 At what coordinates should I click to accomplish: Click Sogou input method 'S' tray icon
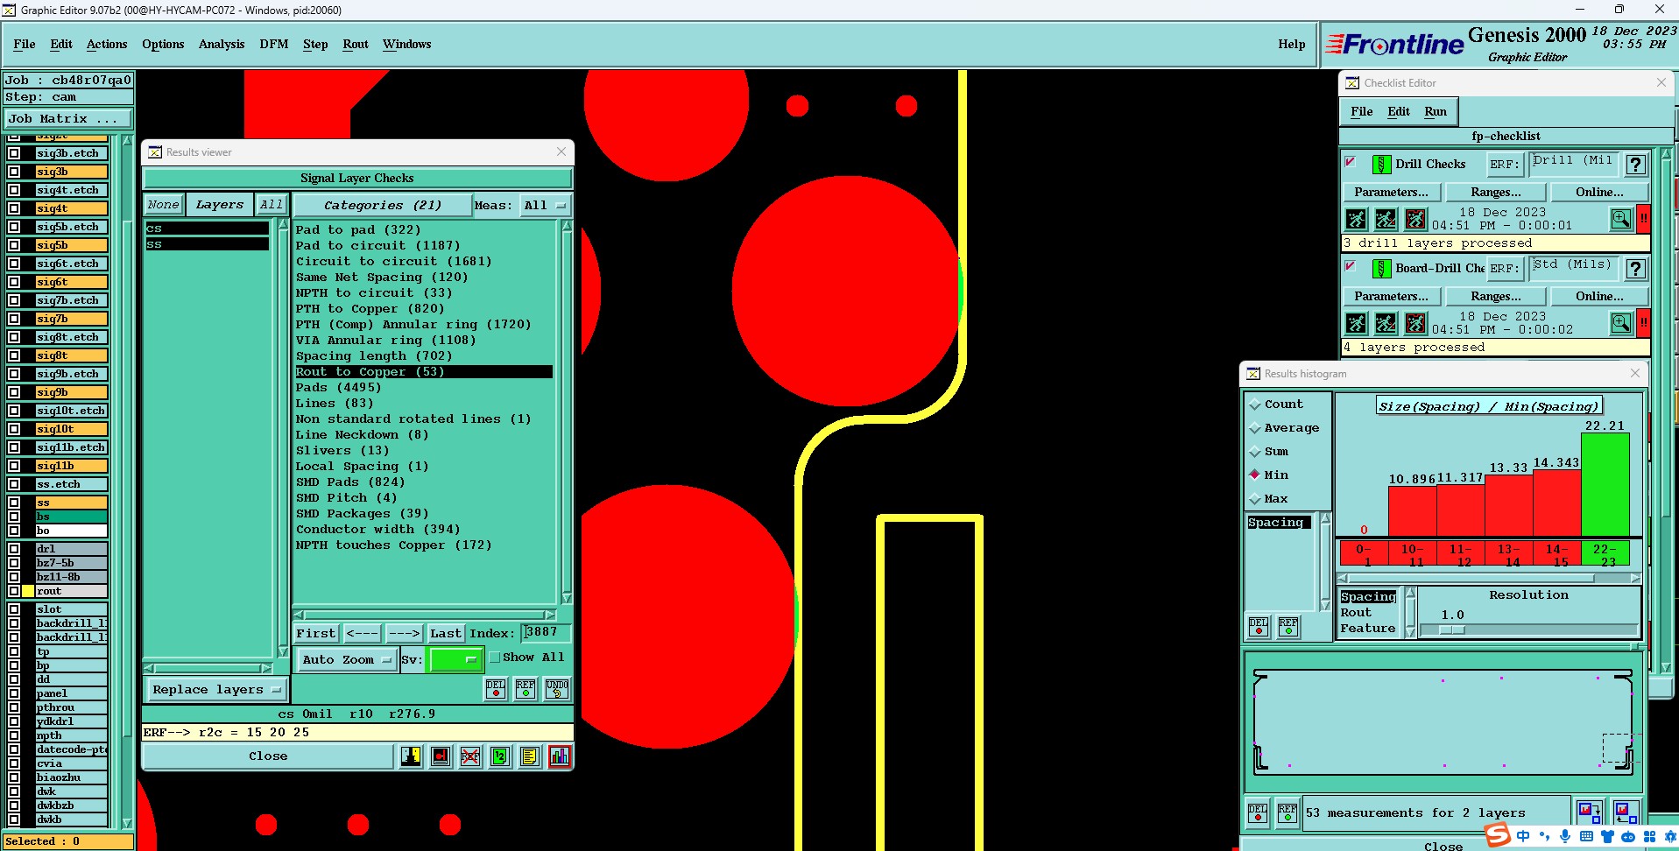pyautogui.click(x=1498, y=835)
